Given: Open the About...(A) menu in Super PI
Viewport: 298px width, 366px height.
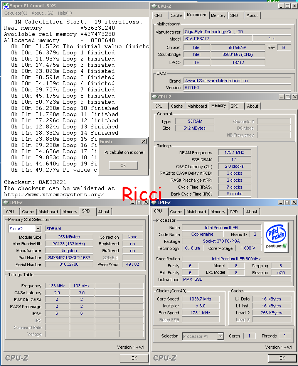Looking at the screenshot, I should (42, 13).
